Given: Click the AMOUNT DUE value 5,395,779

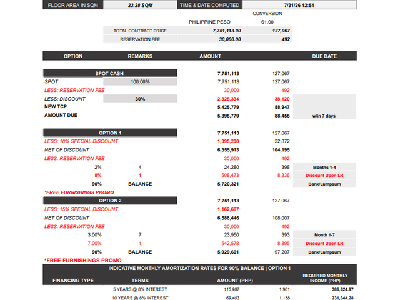Looking at the screenshot, I should (228, 116).
